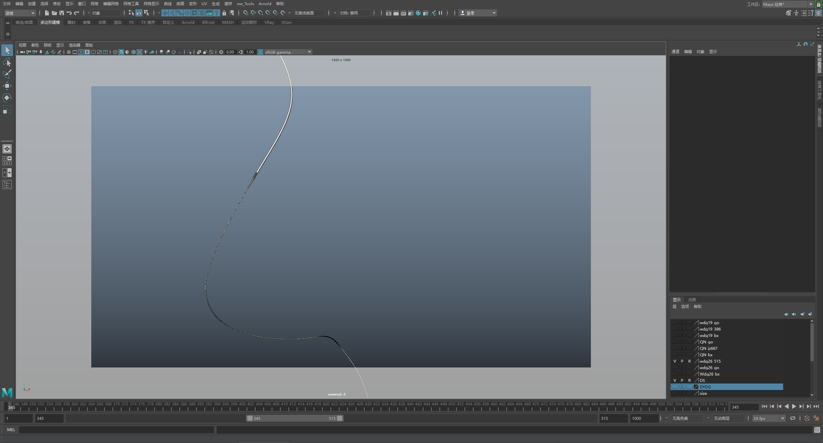Activate the Paint selection tool
This screenshot has width=823, height=443.
7,74
